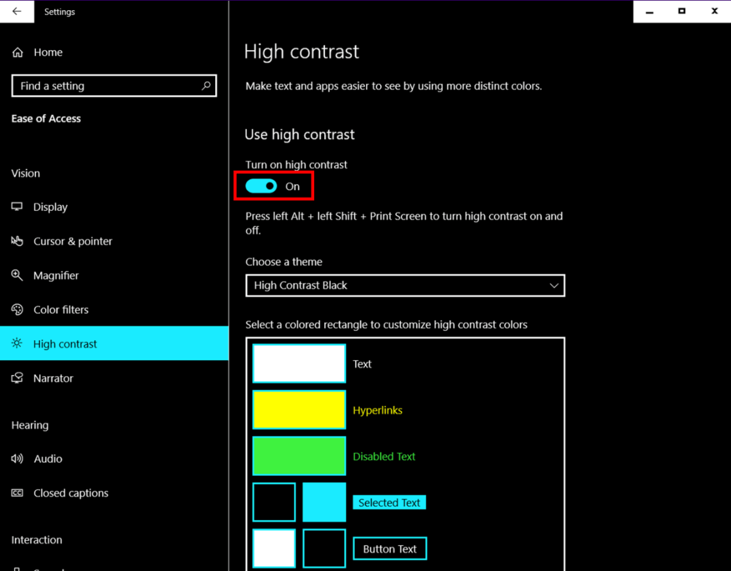This screenshot has height=571, width=731.
Task: Select Color filters in the sidebar
Action: [61, 310]
